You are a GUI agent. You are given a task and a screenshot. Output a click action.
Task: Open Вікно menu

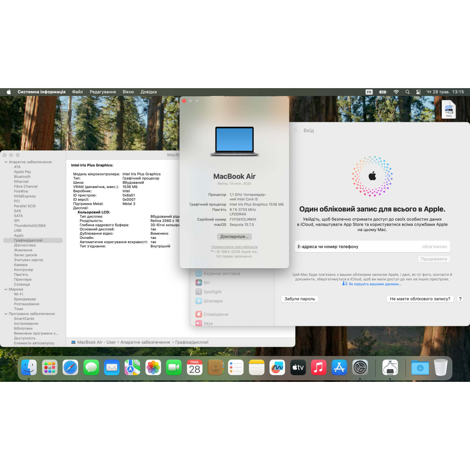click(128, 92)
